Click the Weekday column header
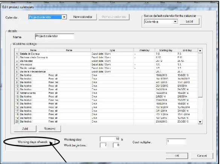Image resolution: width=220 pixels, height=164 pixels. pos(144,50)
